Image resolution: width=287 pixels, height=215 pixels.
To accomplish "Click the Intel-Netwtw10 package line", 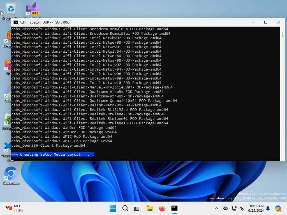I will click(86, 83).
